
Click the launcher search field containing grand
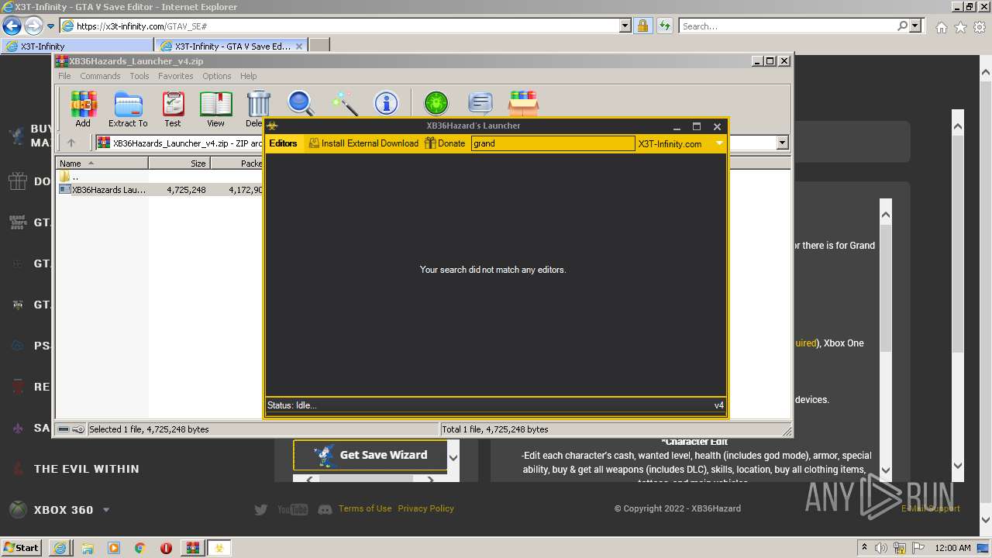pyautogui.click(x=553, y=143)
